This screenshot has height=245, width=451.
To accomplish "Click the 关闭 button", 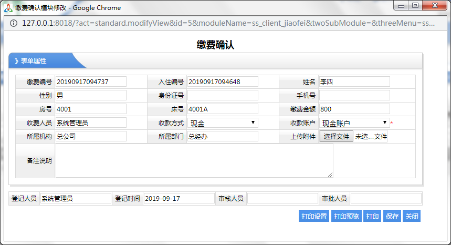I will [411, 217].
